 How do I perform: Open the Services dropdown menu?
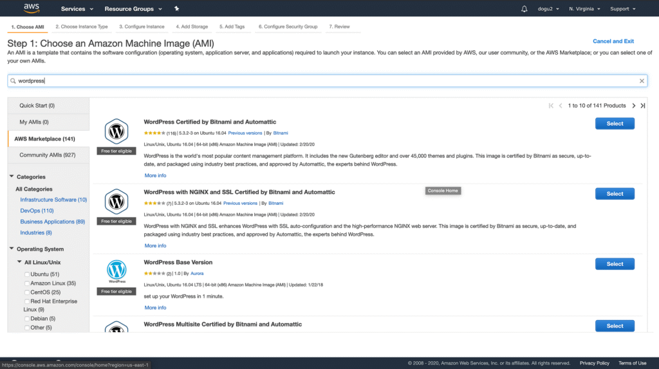[77, 9]
